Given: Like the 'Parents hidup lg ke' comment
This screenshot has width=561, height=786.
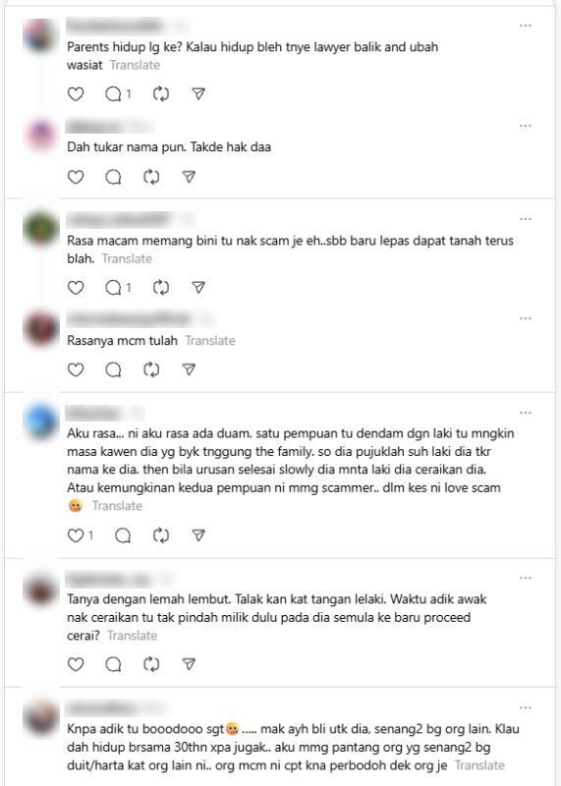Looking at the screenshot, I should tap(76, 93).
